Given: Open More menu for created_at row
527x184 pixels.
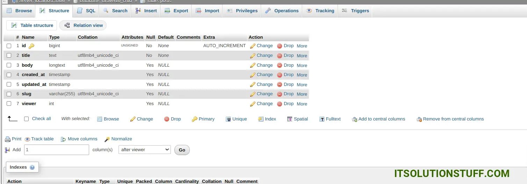Looking at the screenshot, I should coord(302,75).
